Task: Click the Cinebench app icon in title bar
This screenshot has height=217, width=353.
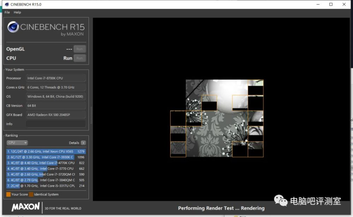Action: (7, 4)
